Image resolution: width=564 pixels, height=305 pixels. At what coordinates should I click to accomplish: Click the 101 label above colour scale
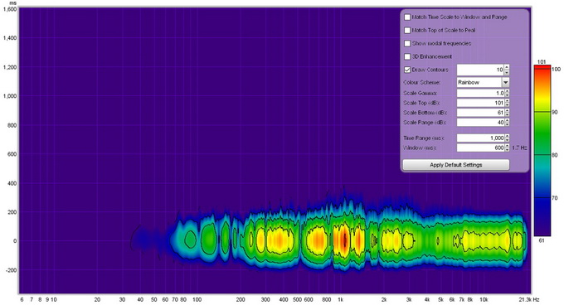(542, 62)
